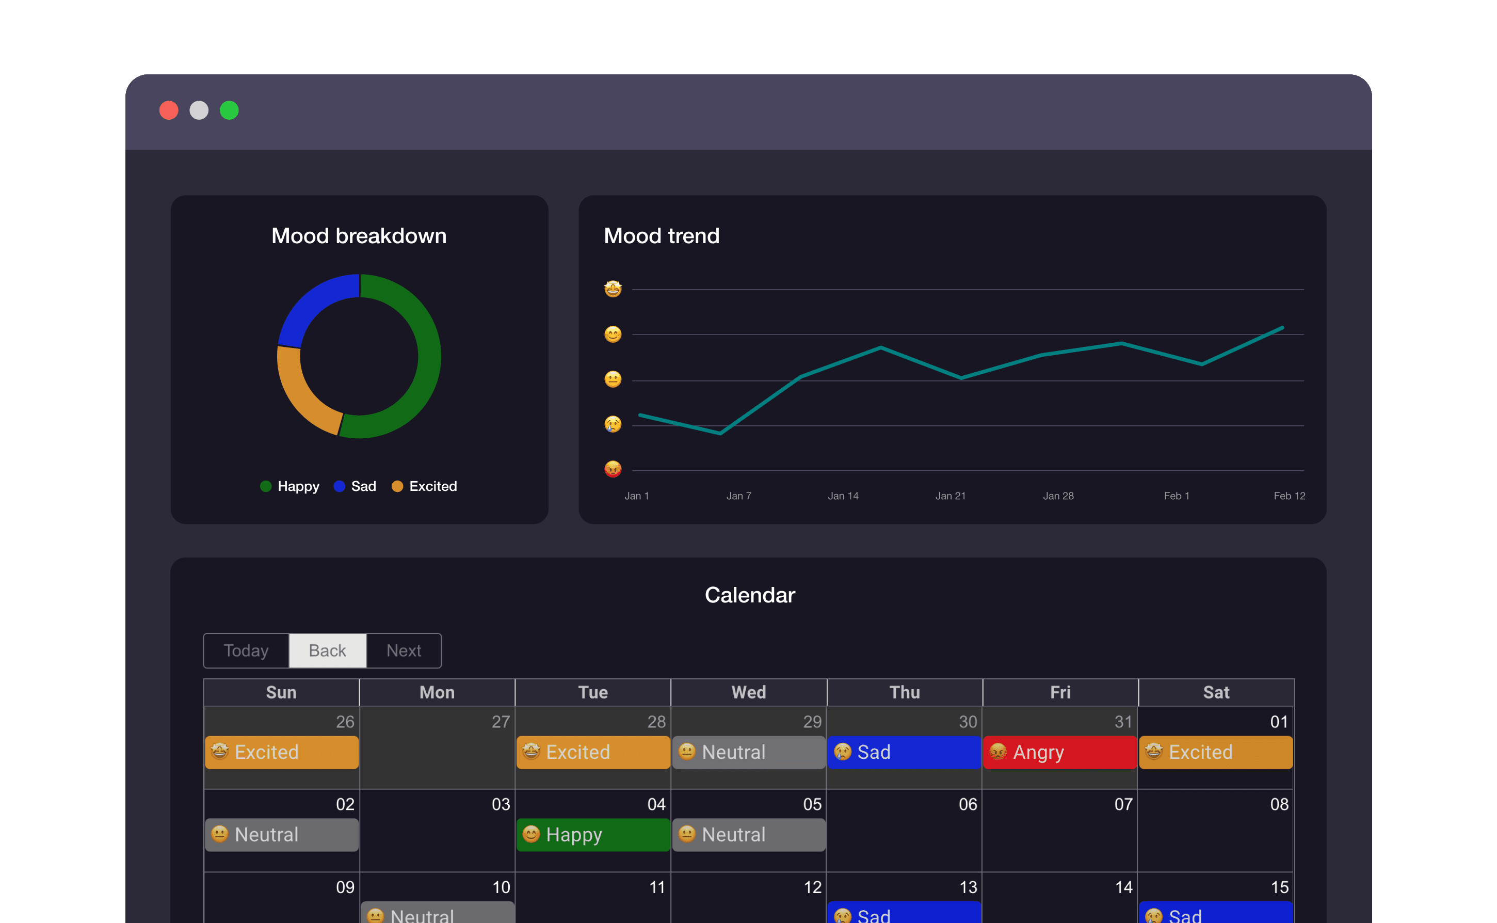The width and height of the screenshot is (1497, 923).
Task: Open the Neutral entry on Wednesday 29
Action: (748, 752)
